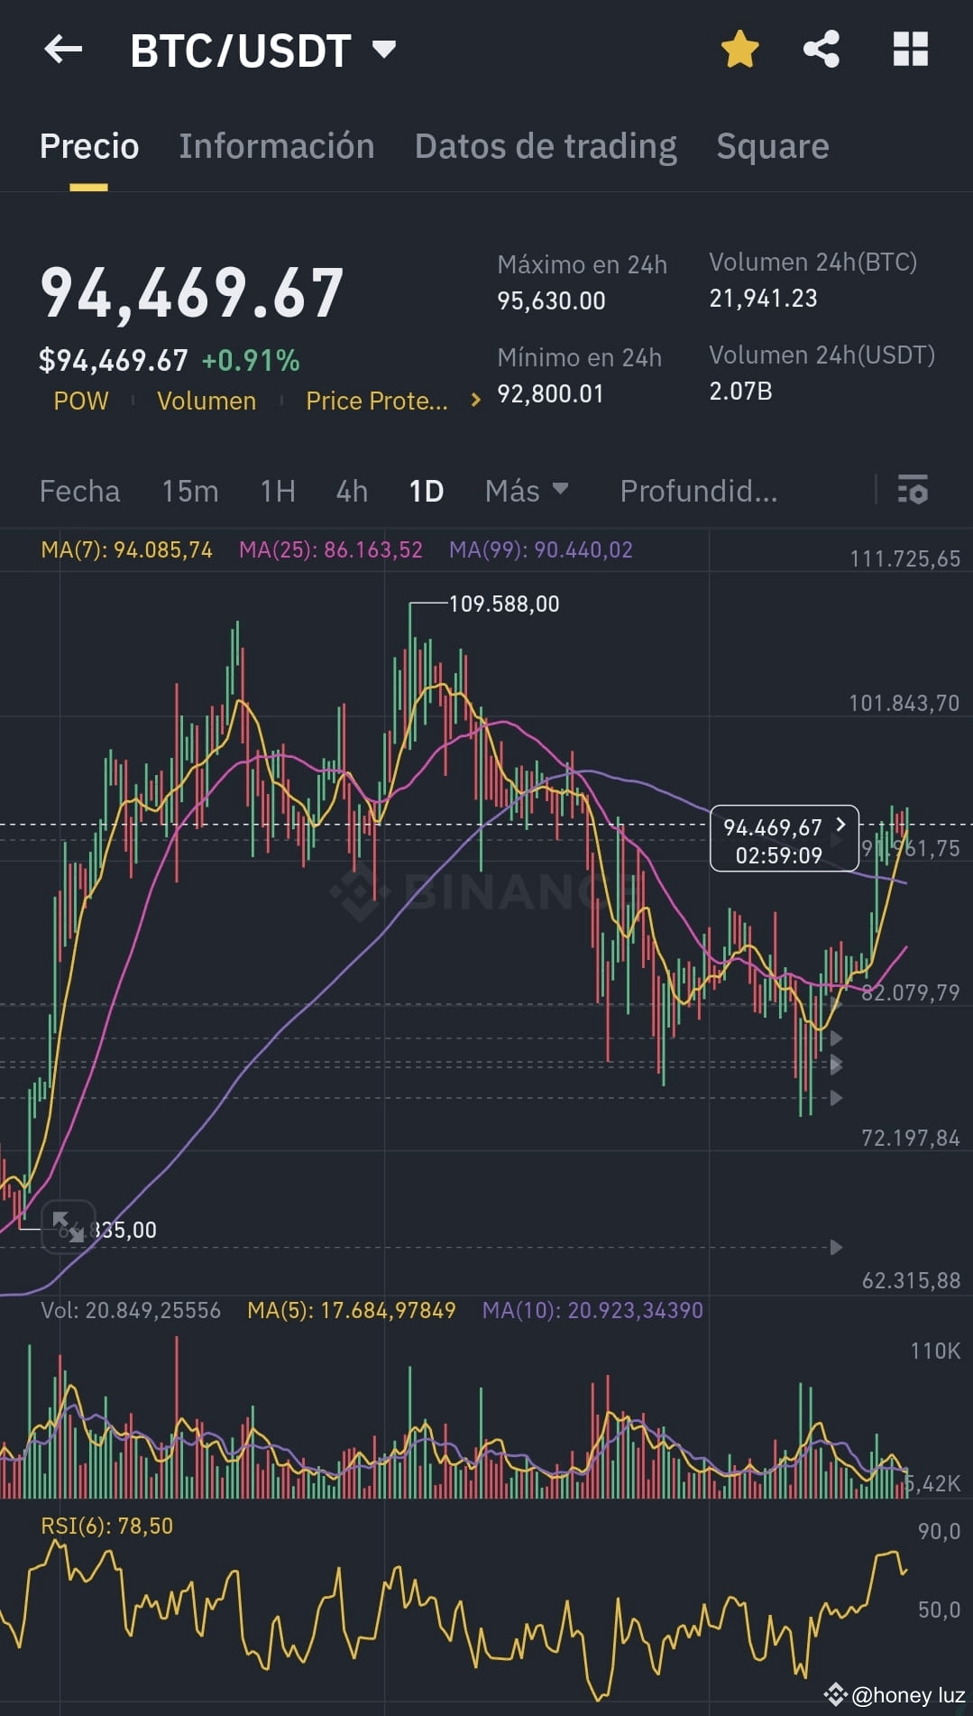Tap the MA(99) indicator value
973x1716 pixels.
(541, 549)
